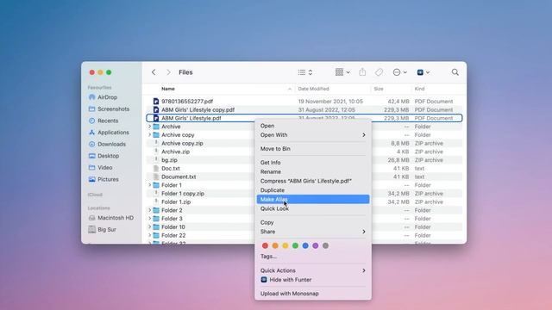Choose Open in context menu
Image resolution: width=552 pixels, height=310 pixels.
tap(313, 126)
